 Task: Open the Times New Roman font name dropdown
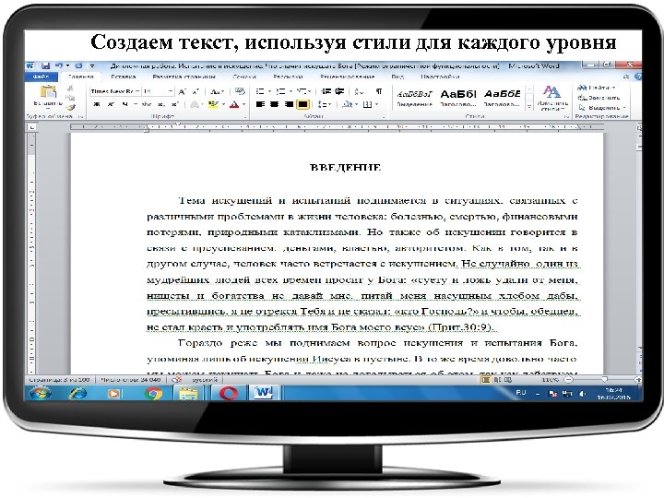137,91
